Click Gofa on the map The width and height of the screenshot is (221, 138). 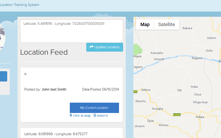click(x=209, y=51)
